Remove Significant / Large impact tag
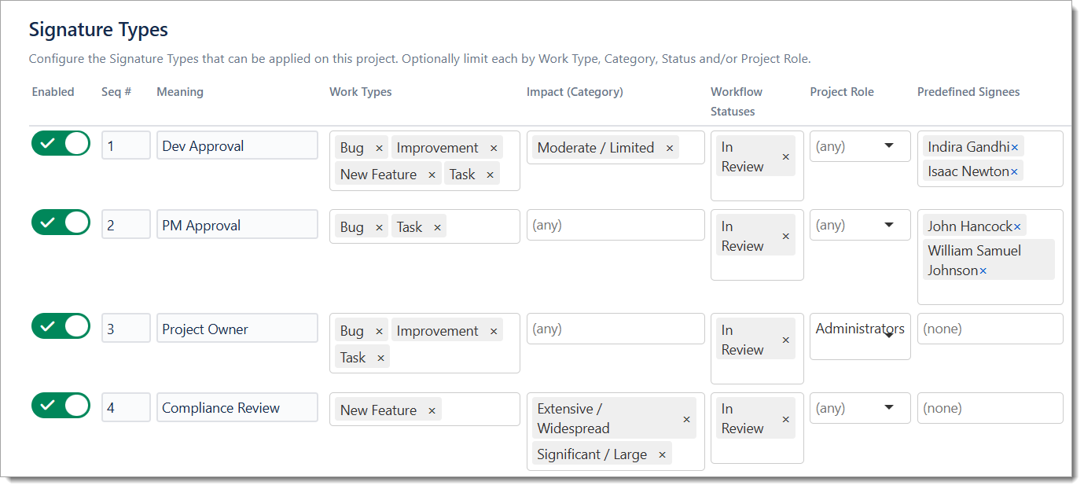Screen dimensions: 1084x489 coord(662,455)
